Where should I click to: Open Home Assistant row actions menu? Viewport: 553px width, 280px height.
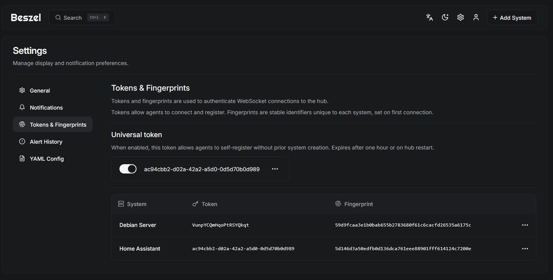point(525,249)
